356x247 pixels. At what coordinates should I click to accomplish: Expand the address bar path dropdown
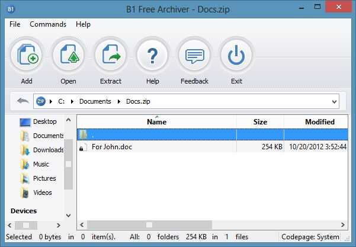(334, 101)
